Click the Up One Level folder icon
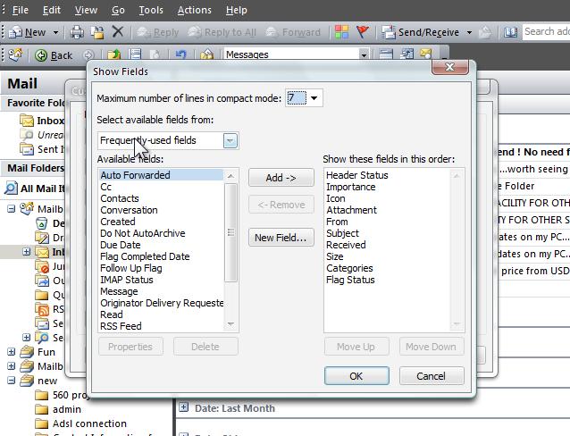The image size is (570, 436). pos(114,54)
